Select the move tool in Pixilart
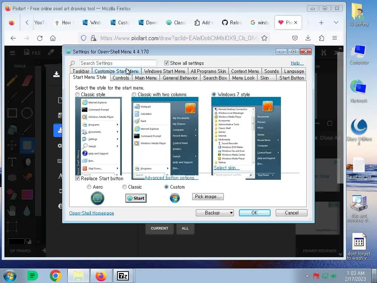Image resolution: width=377 pixels, height=283 pixels. pos(12,145)
